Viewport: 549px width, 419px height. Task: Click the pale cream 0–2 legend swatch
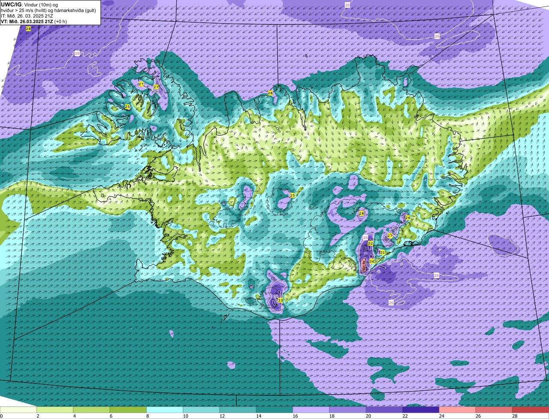(18, 410)
